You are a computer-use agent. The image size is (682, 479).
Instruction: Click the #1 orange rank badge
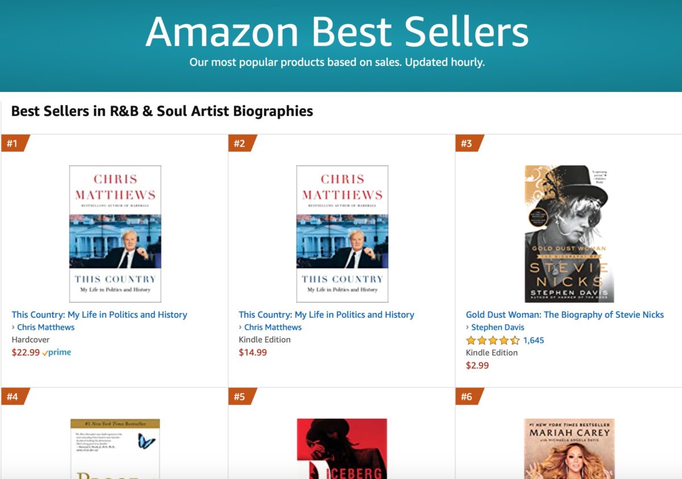coord(14,143)
